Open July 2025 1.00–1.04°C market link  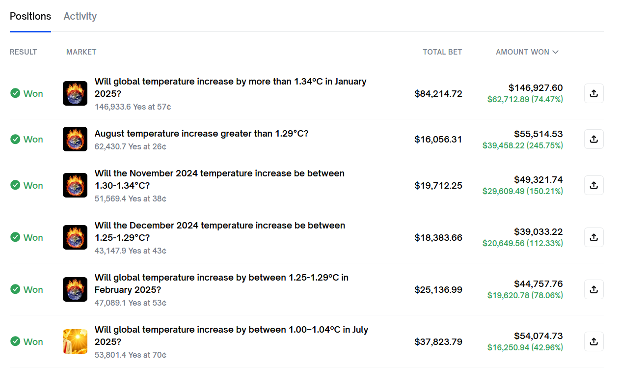(x=231, y=336)
